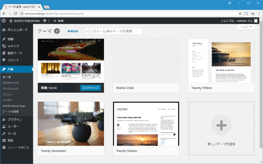Bookmark page with star icon
The width and height of the screenshot is (263, 164).
(240, 14)
